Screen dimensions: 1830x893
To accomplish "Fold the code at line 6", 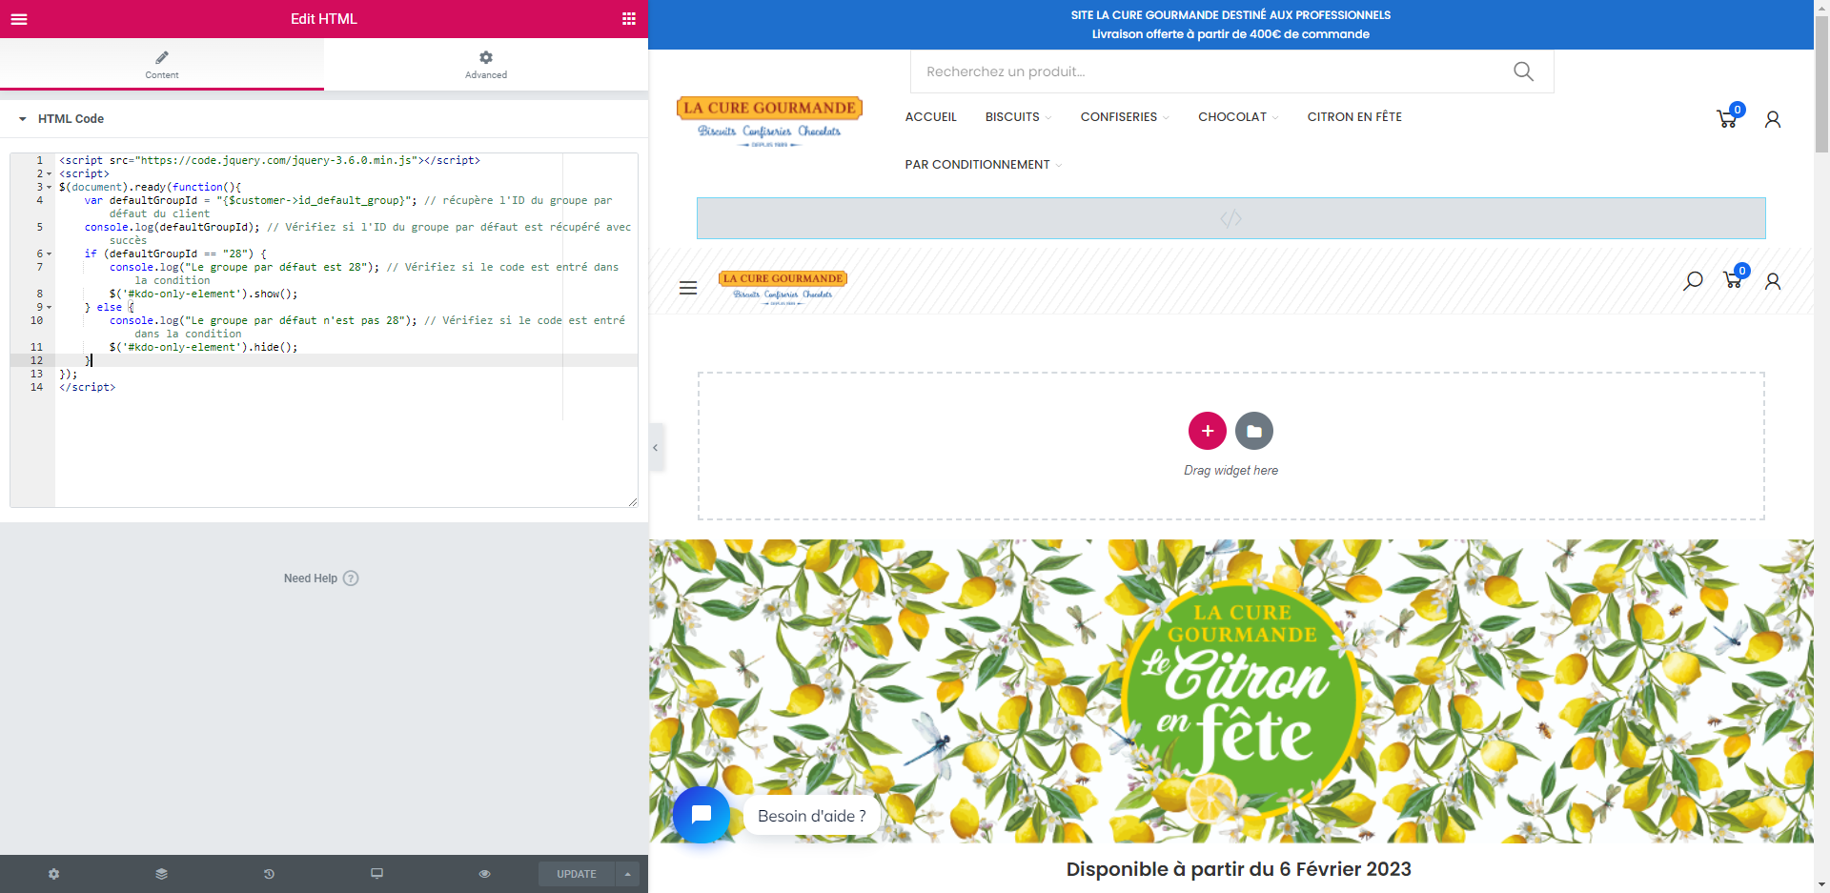I will coord(49,254).
